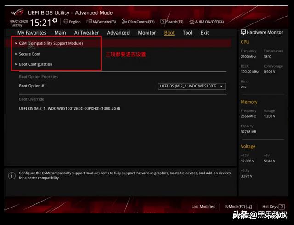Viewport: 294px width, 225px height.
Task: Click the Ratio value 29x
Action: click(243, 87)
